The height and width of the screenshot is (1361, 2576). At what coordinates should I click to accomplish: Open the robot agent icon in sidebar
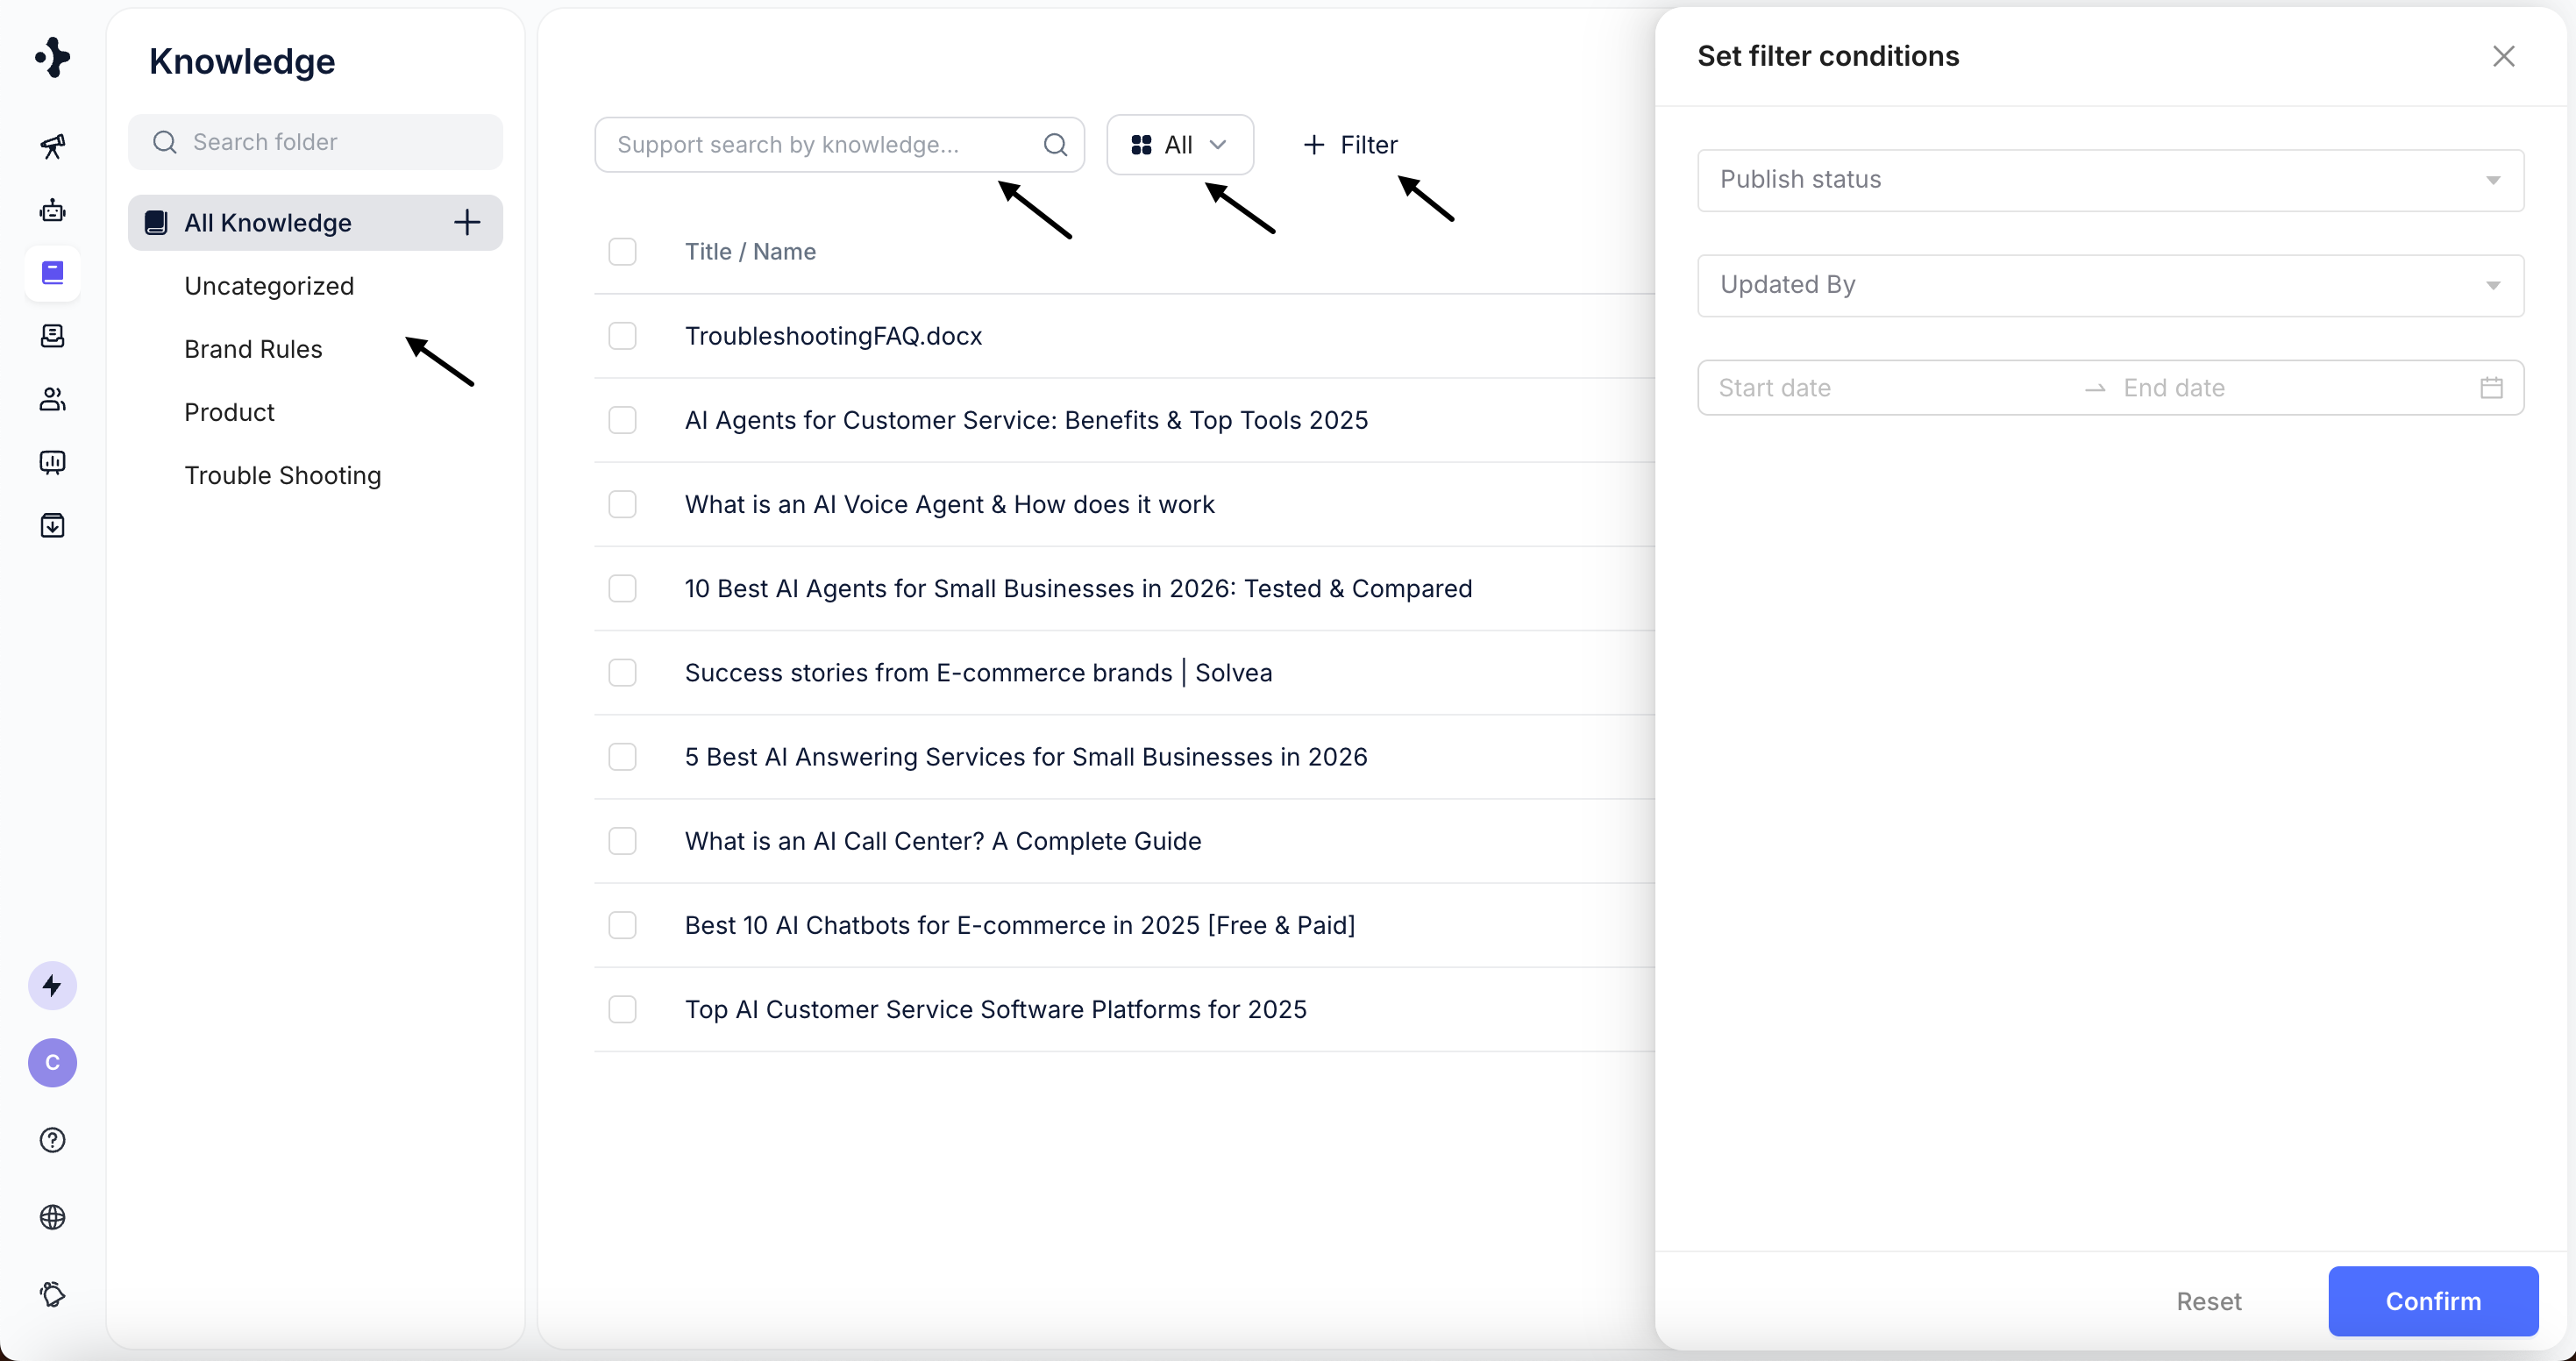click(x=52, y=210)
